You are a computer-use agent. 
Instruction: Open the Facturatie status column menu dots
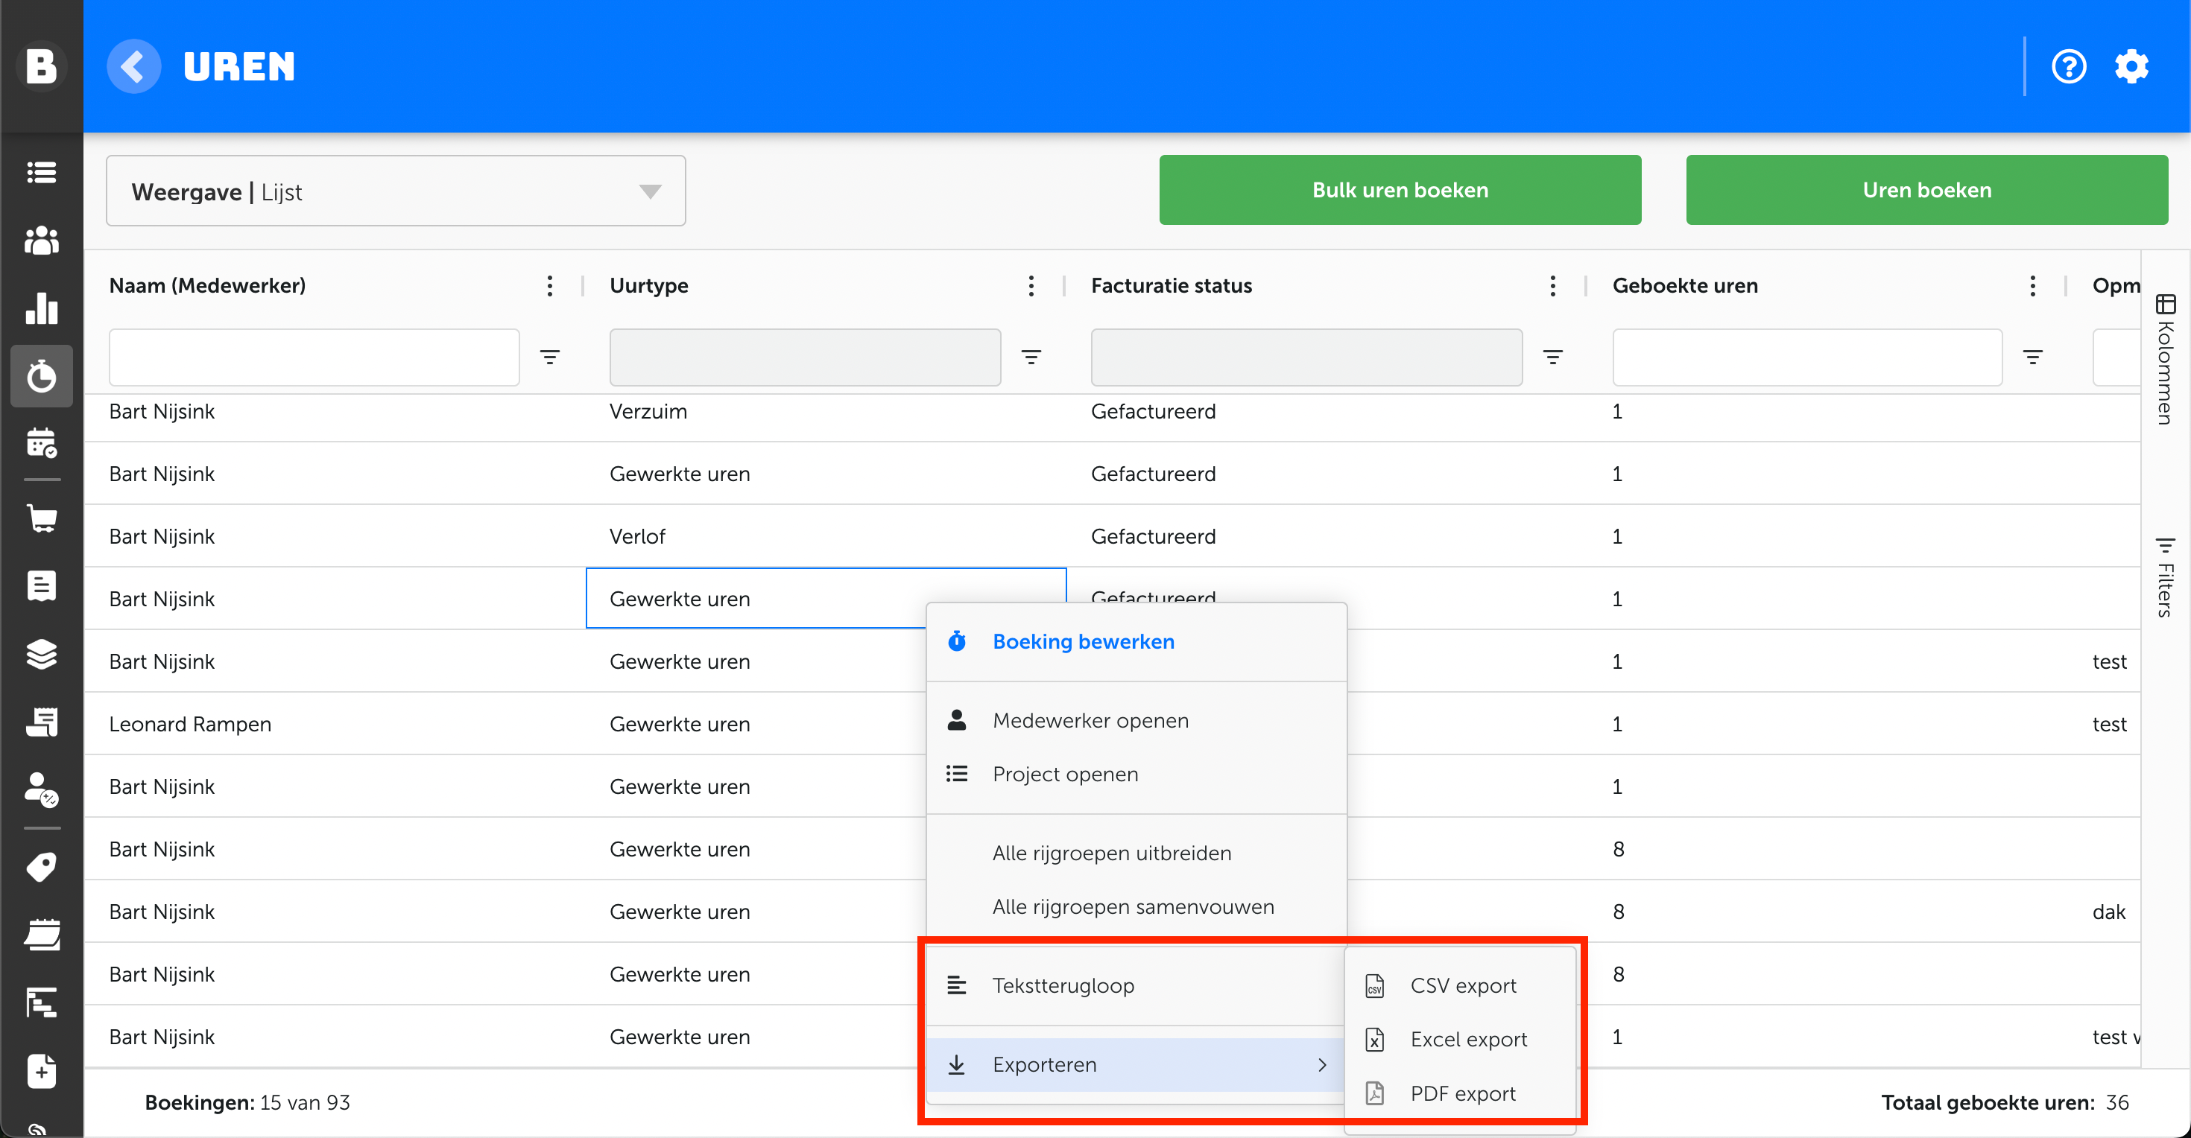(1553, 285)
